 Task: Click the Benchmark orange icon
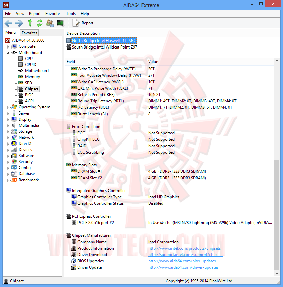[14, 180]
